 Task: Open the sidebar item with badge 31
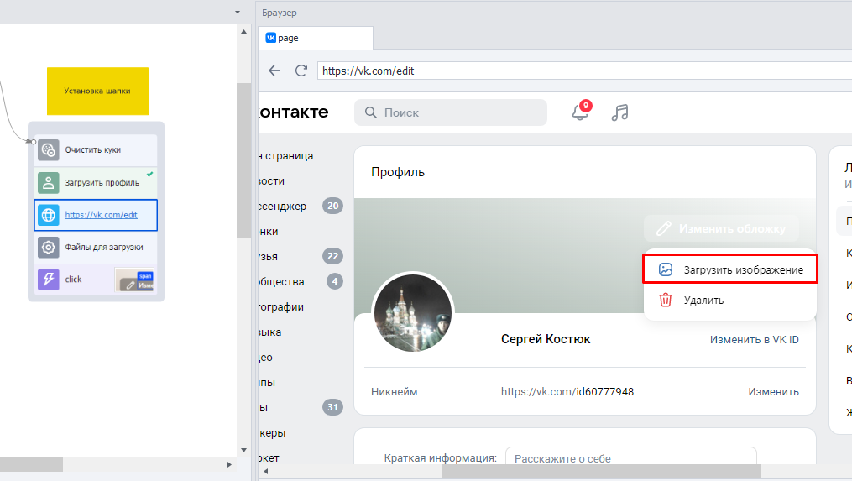pos(301,408)
